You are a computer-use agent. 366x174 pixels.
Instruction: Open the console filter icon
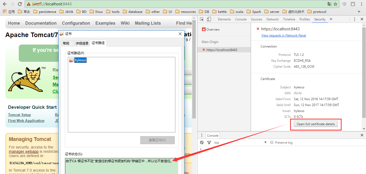(x=209, y=142)
